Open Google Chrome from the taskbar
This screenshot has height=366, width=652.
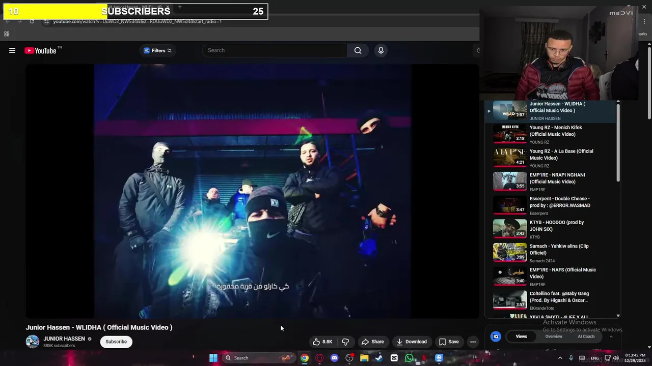(304, 358)
